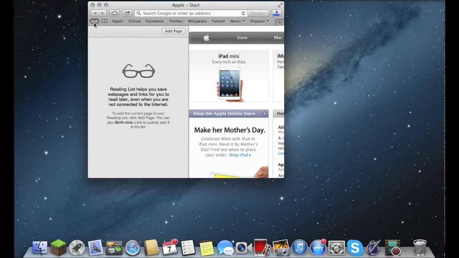Toggle the full screen arrows icon

pyautogui.click(x=280, y=5)
